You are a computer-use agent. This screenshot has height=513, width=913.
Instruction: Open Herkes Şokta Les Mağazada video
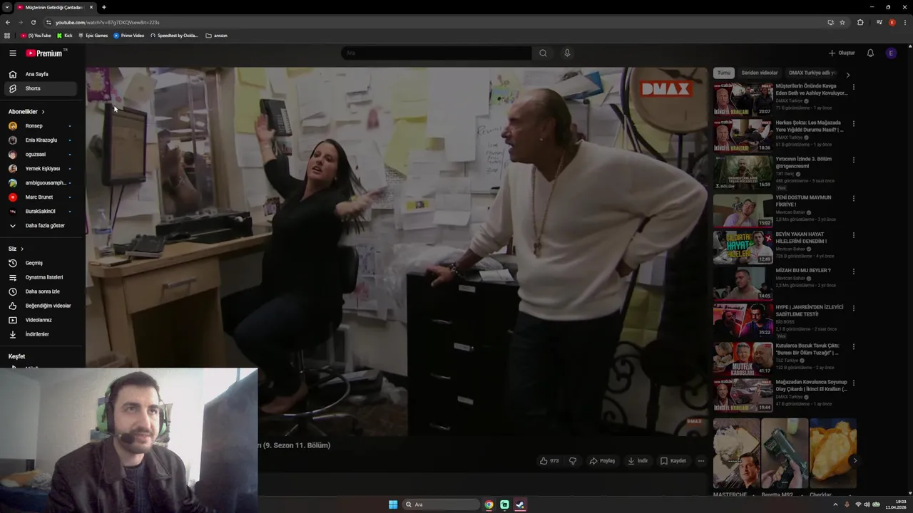743,135
